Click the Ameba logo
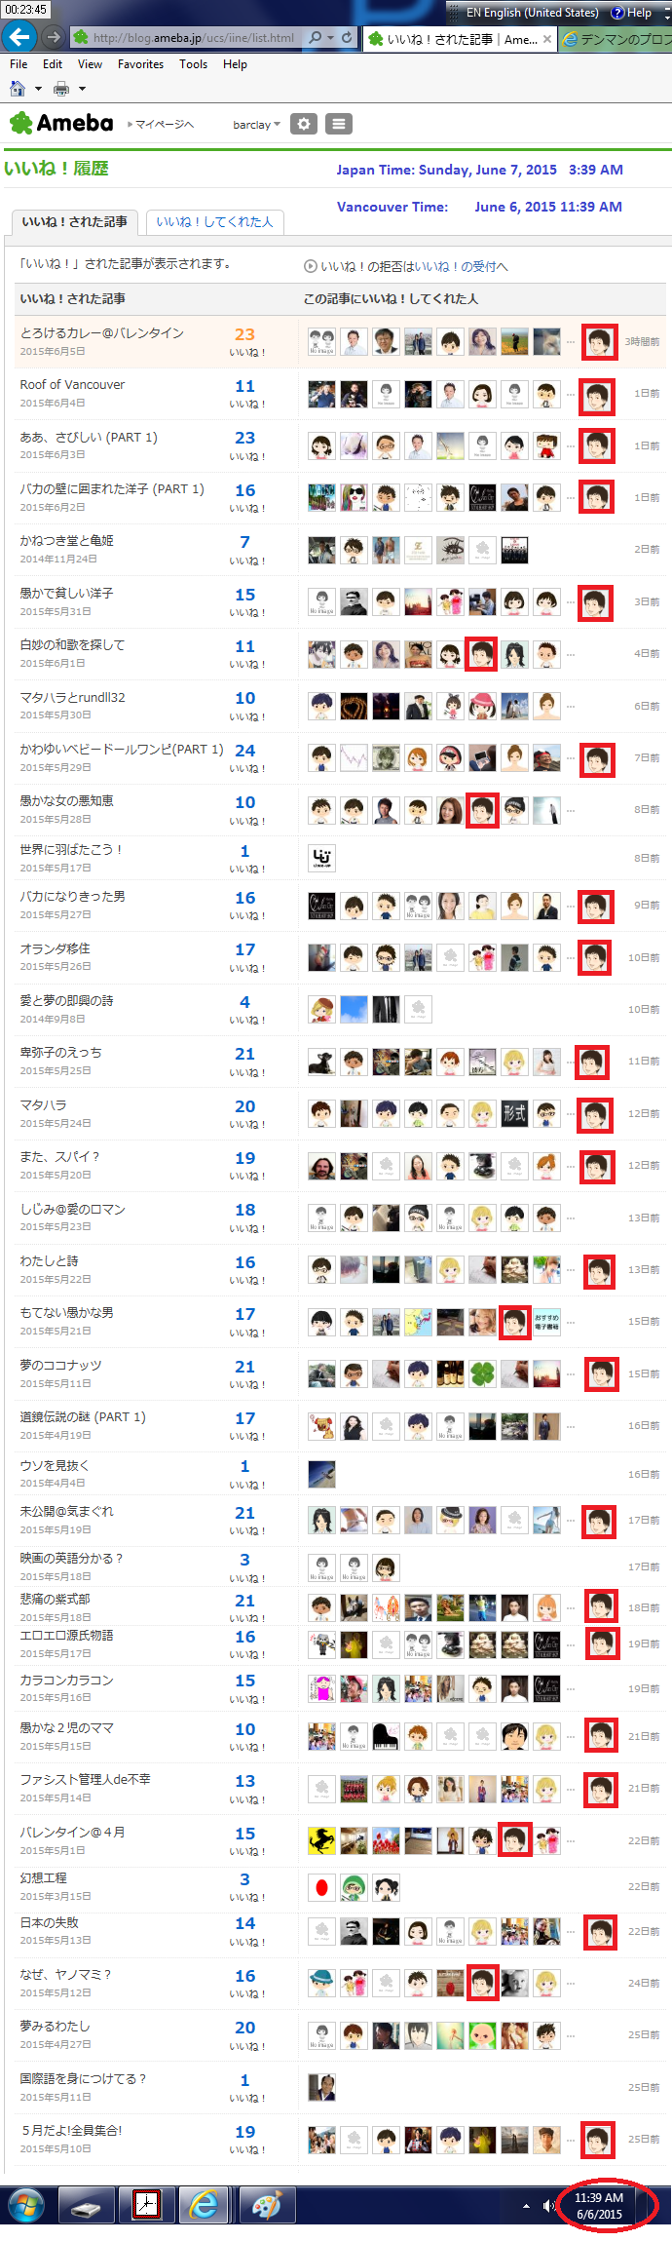 pos(61,123)
